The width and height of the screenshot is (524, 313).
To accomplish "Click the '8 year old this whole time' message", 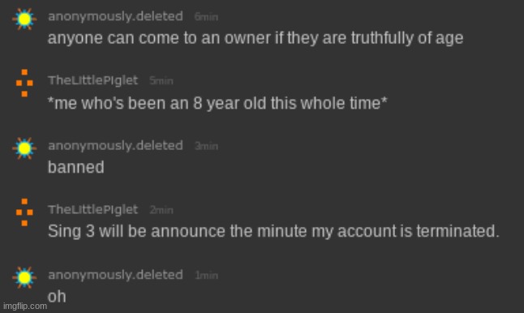I will coord(217,103).
